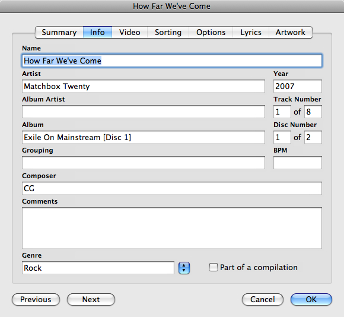
Task: Click the Year field showing 2007
Action: click(298, 86)
